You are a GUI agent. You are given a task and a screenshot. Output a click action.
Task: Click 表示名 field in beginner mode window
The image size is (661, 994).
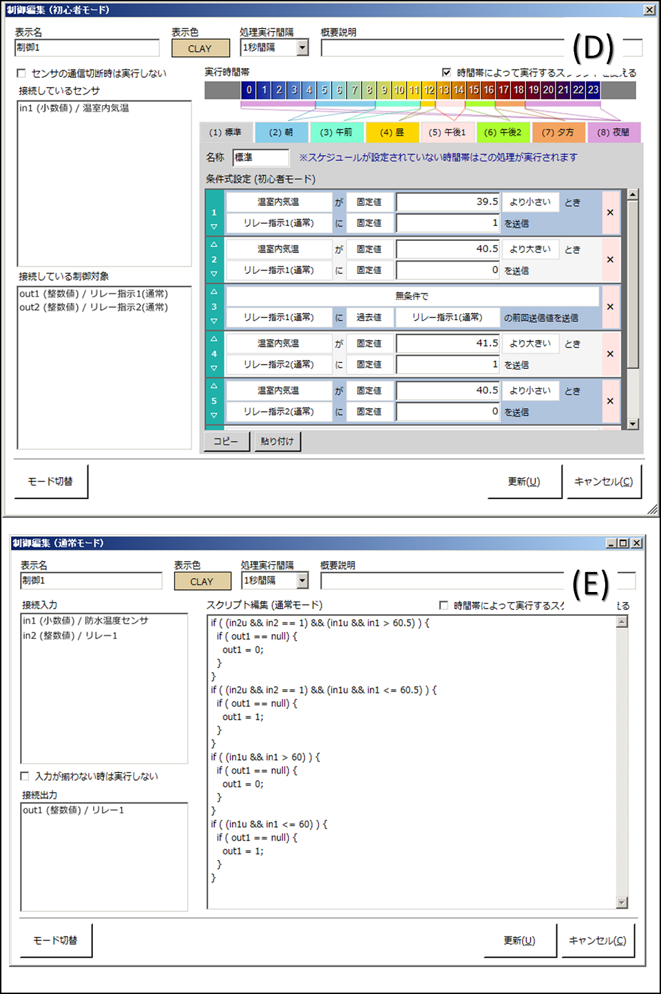87,47
